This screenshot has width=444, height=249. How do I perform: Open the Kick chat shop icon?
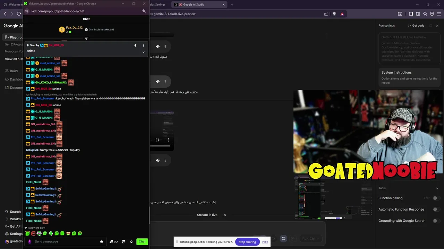click(124, 242)
